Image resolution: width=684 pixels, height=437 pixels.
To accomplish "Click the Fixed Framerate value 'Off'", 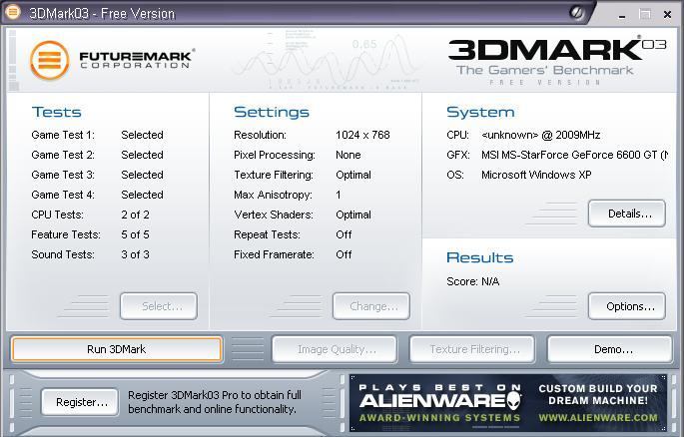I will pyautogui.click(x=343, y=254).
